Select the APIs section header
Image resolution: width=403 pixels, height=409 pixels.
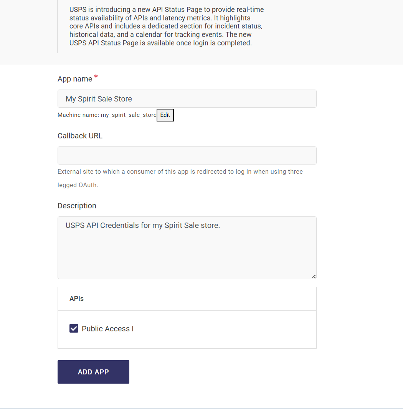[76, 298]
